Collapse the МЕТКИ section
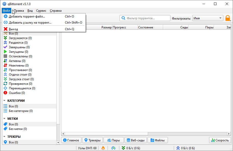The height and width of the screenshot is (151, 233). tap(4, 119)
